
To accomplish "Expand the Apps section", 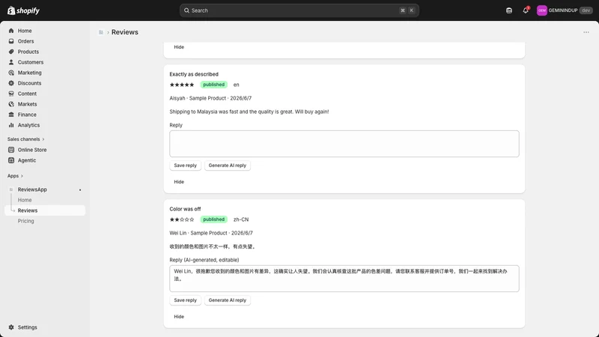I will coord(15,176).
